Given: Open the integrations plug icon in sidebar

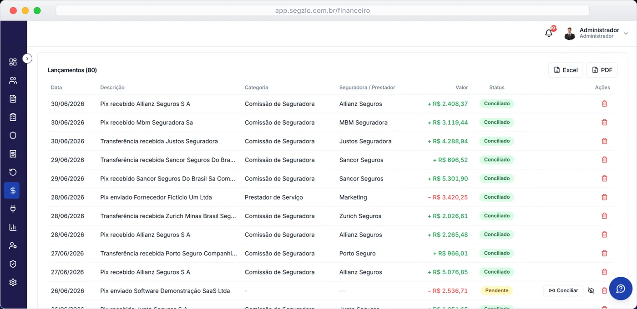Looking at the screenshot, I should point(13,209).
